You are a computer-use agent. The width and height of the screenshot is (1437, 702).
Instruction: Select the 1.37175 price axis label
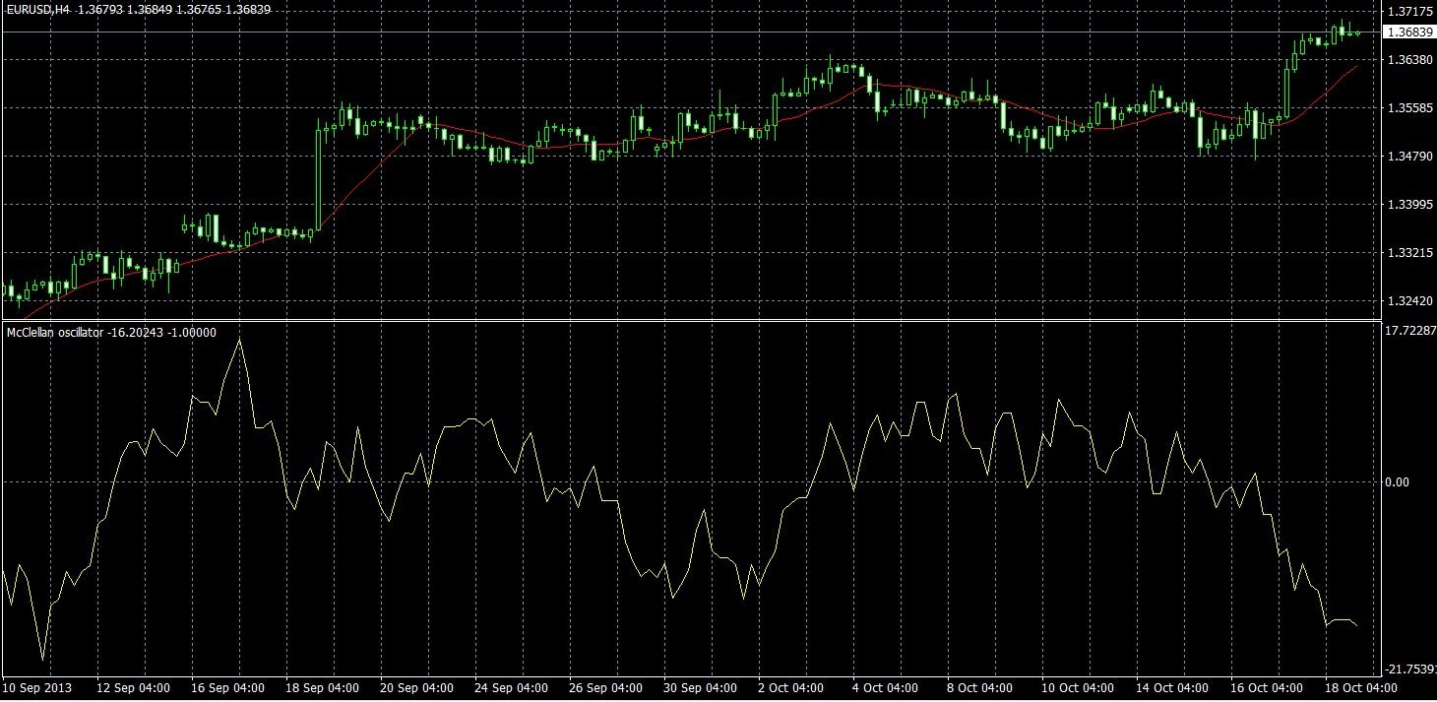(1408, 12)
